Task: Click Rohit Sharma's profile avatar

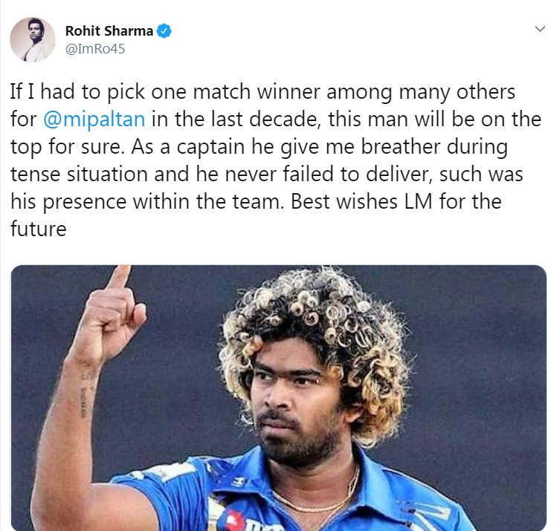Action: pyautogui.click(x=33, y=39)
